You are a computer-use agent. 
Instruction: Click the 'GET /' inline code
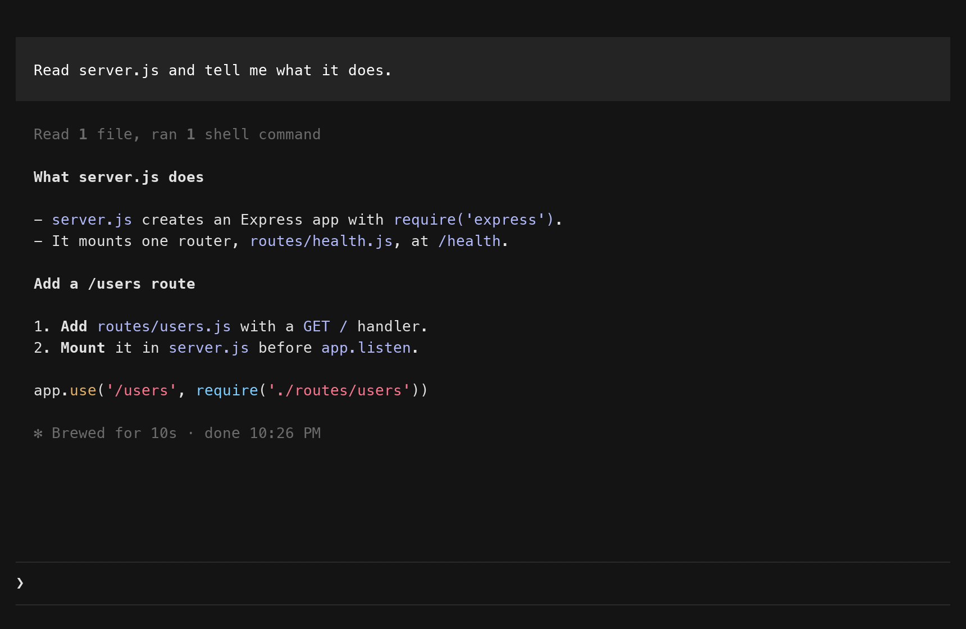click(x=326, y=326)
